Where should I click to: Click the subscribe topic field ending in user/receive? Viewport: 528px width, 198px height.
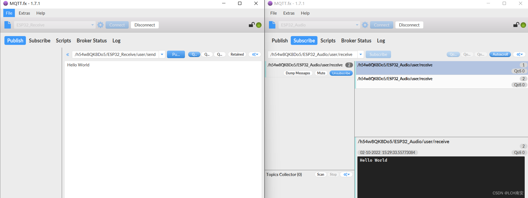(313, 55)
